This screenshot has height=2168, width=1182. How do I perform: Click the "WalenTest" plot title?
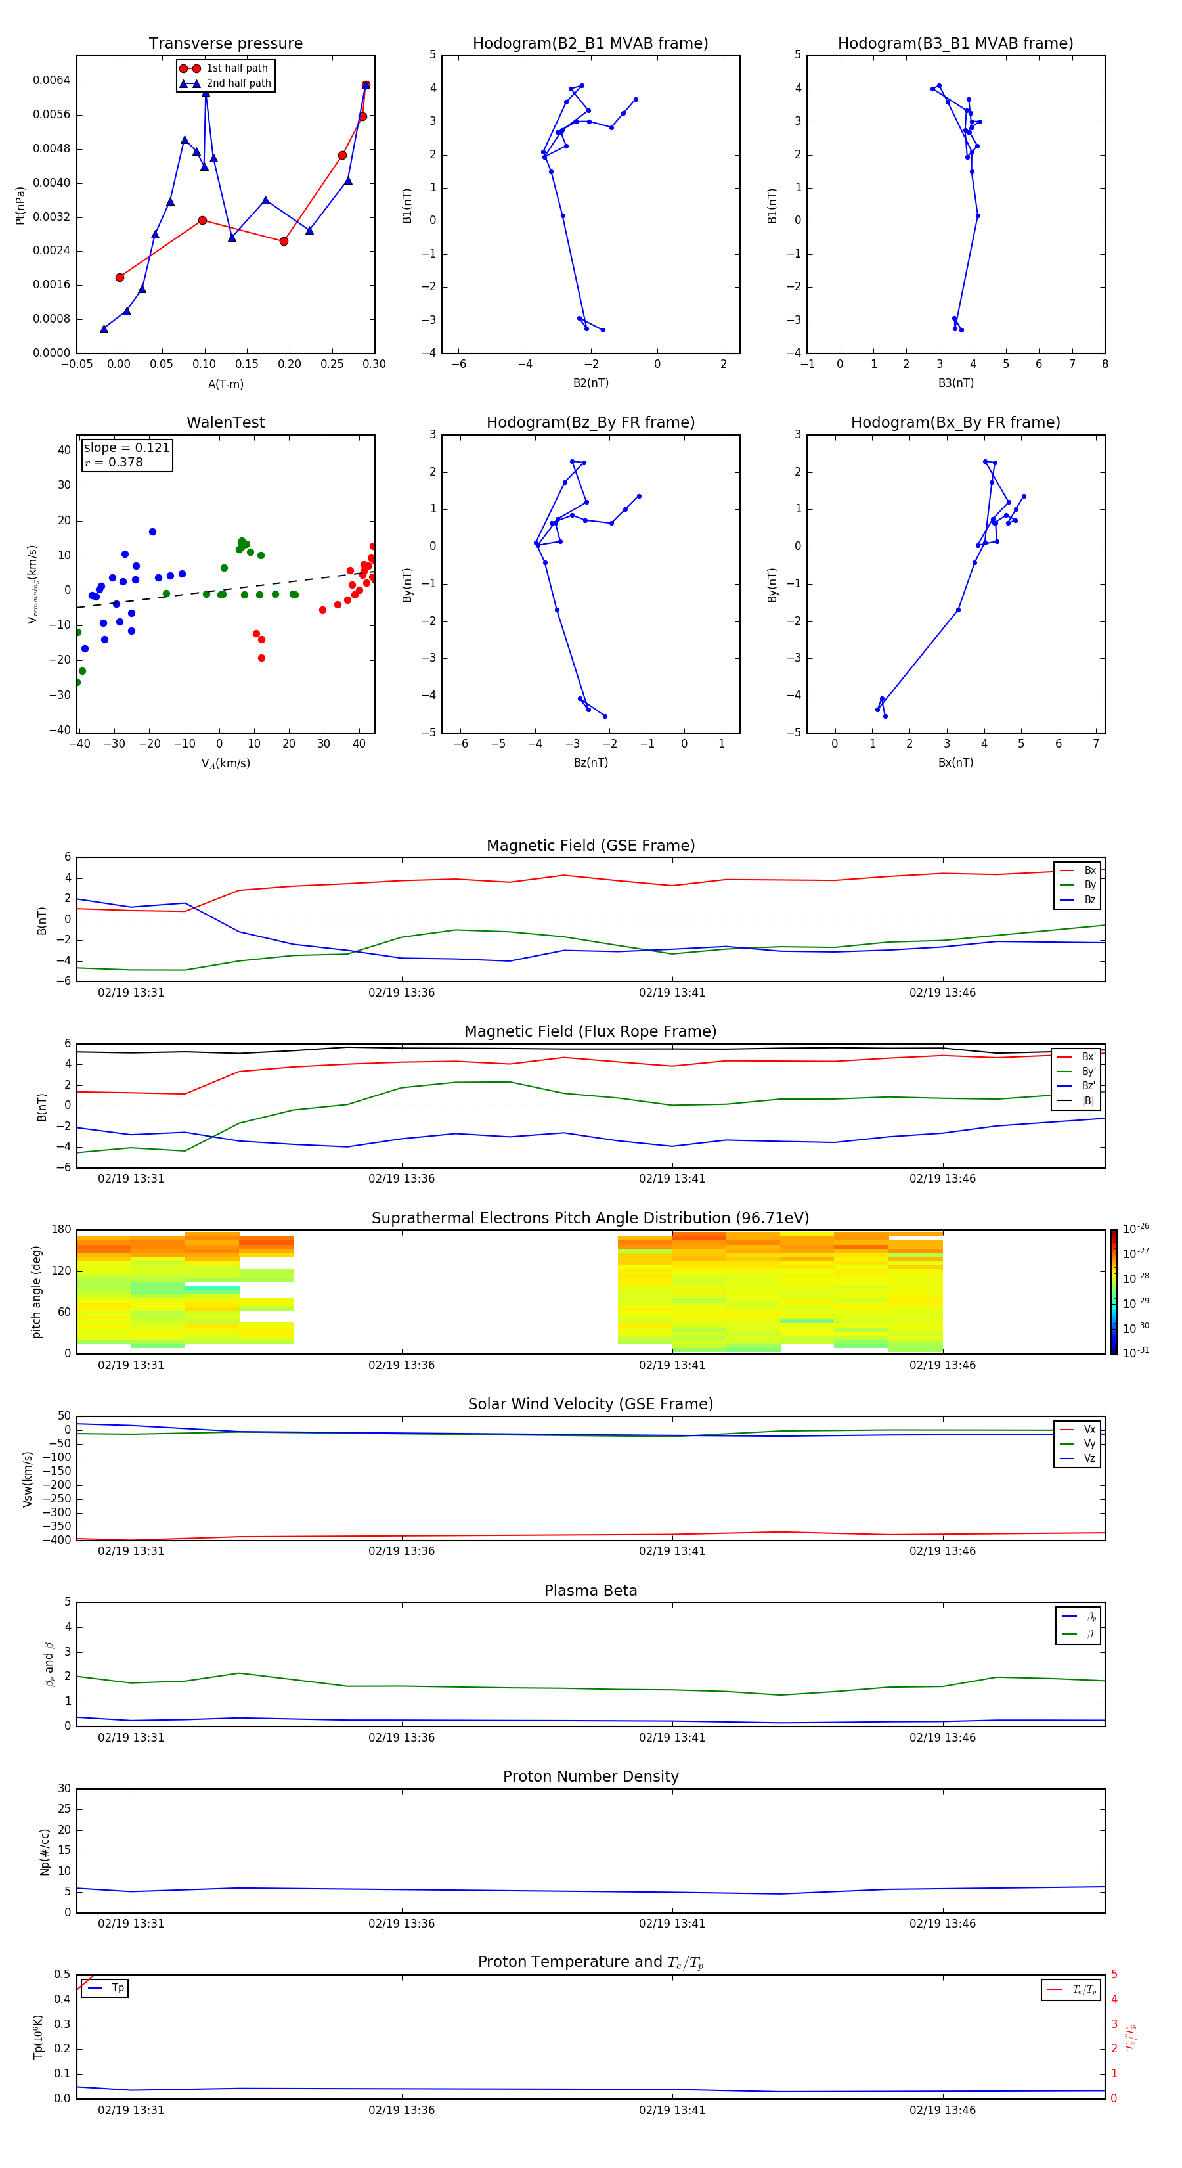[225, 422]
